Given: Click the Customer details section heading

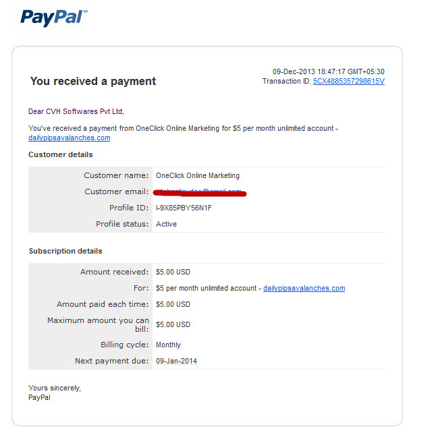Looking at the screenshot, I should click(60, 154).
